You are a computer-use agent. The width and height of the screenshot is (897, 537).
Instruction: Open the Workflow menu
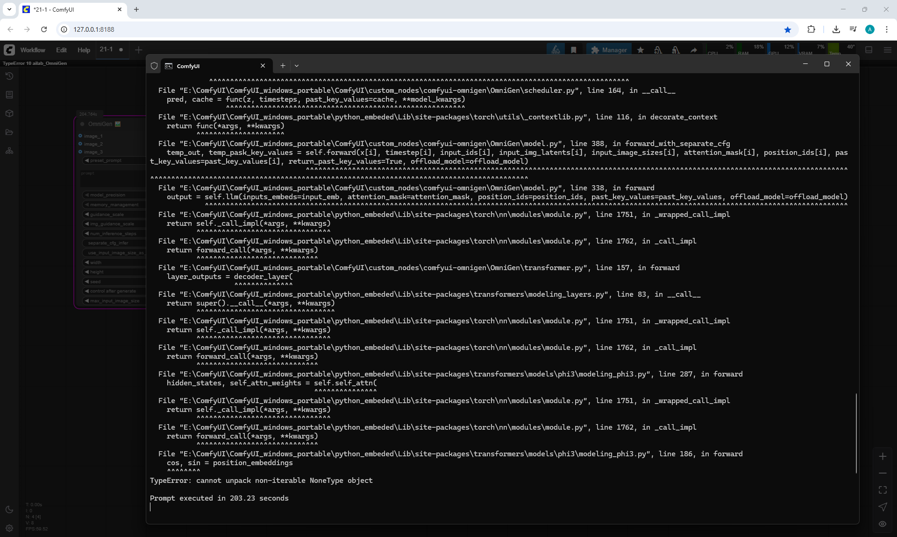coord(33,50)
